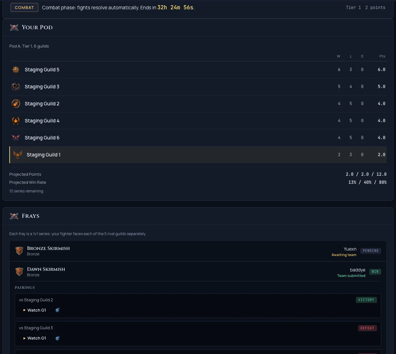This screenshot has width=396, height=354.
Task: Click the PAIRINGS section heading
Action: tap(25, 288)
